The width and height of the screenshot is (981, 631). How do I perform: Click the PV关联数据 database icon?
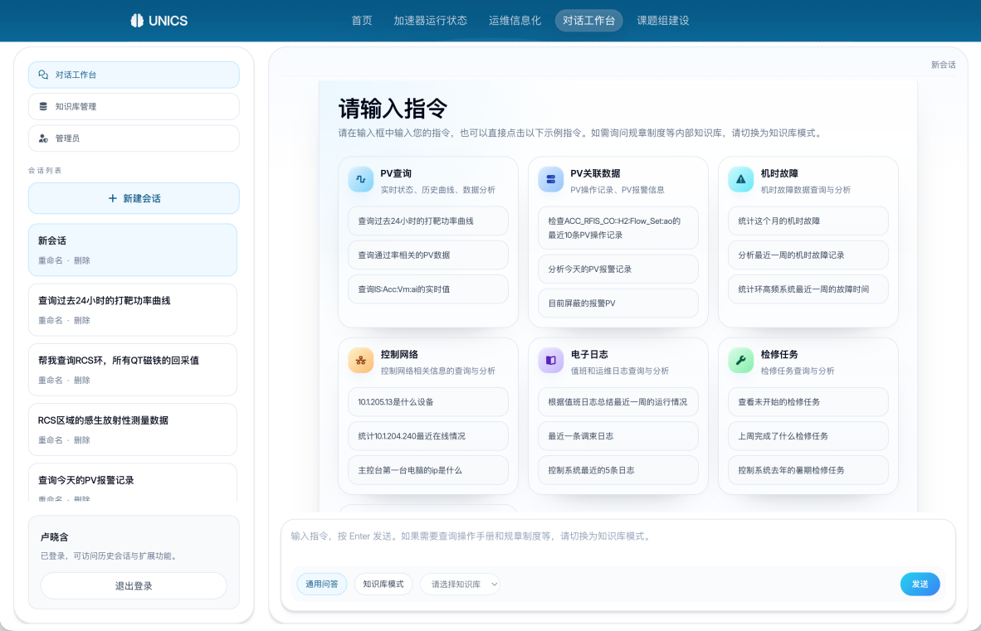550,180
